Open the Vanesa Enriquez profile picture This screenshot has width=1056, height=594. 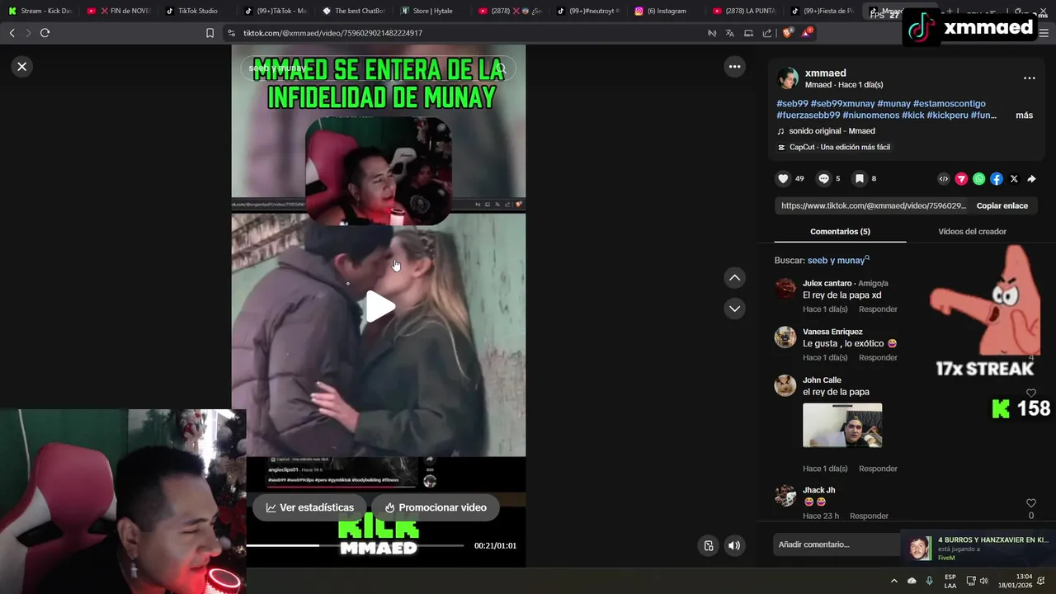785,337
